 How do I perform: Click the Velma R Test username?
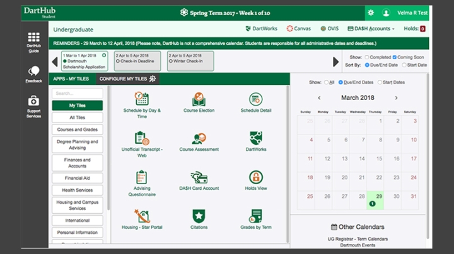pyautogui.click(x=412, y=13)
